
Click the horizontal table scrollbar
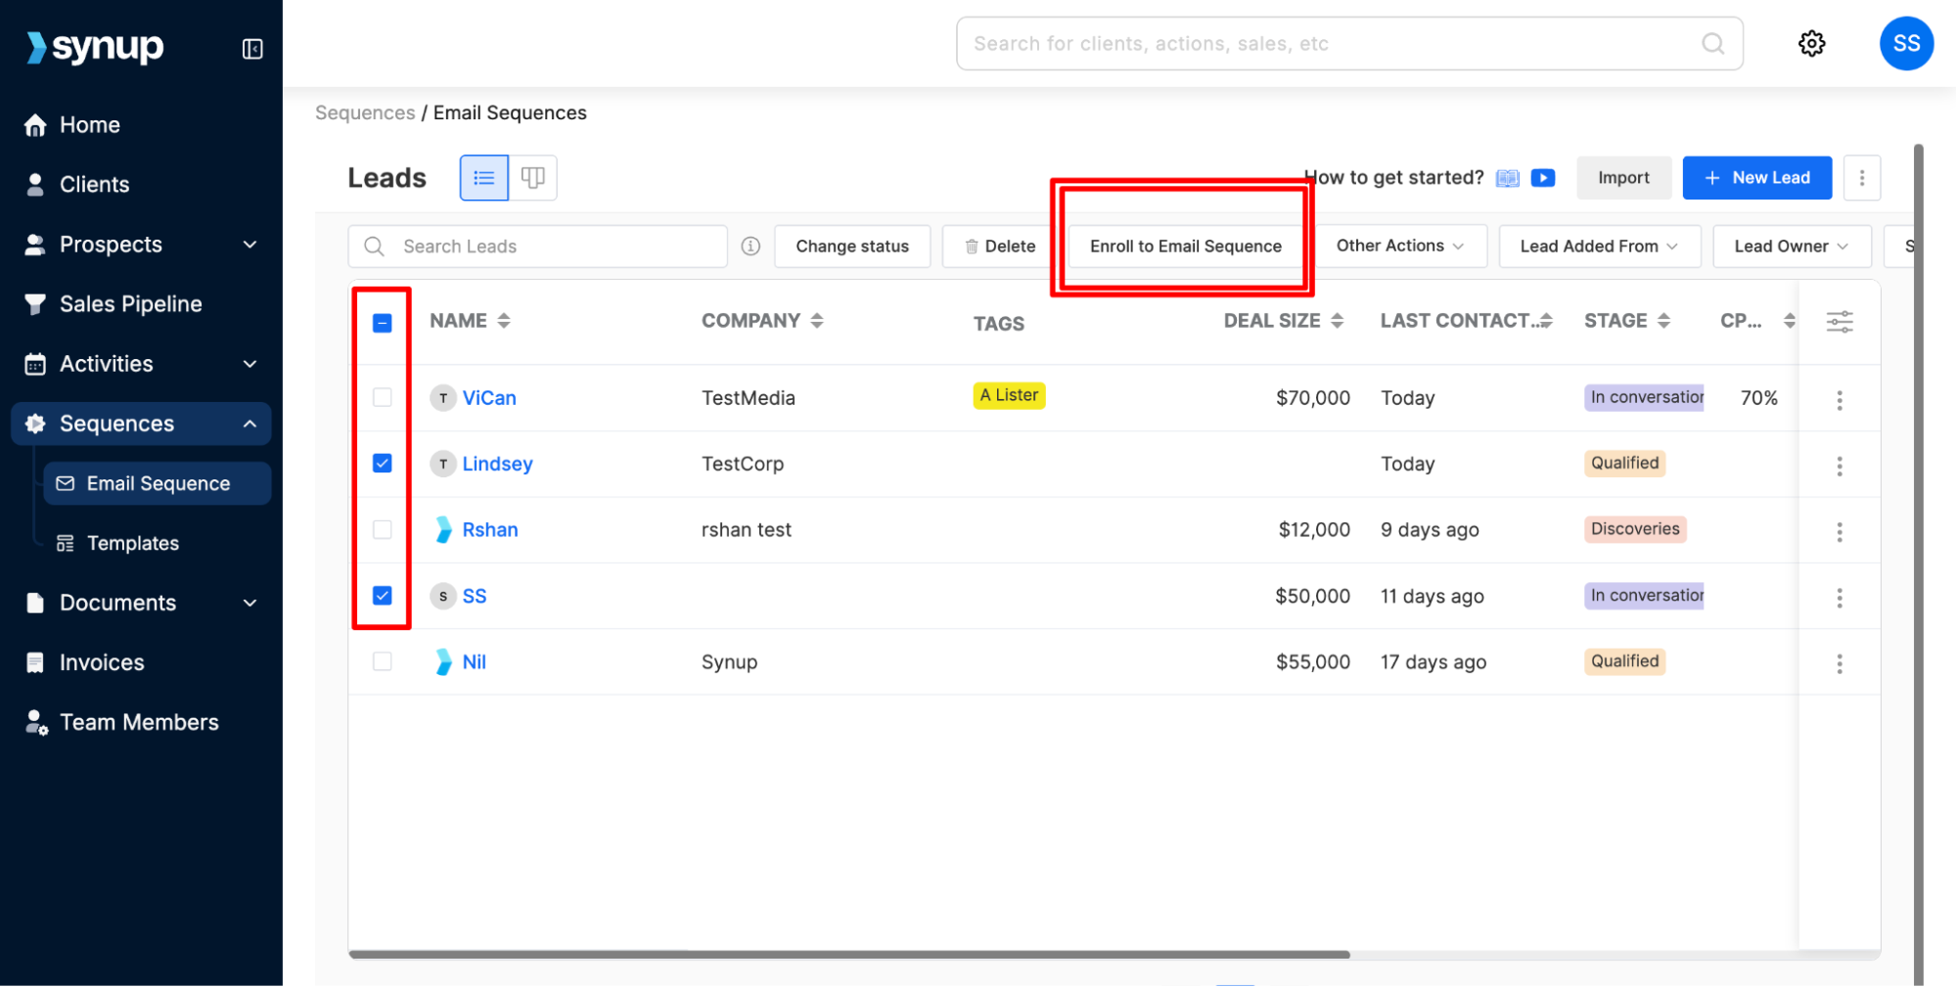[848, 954]
